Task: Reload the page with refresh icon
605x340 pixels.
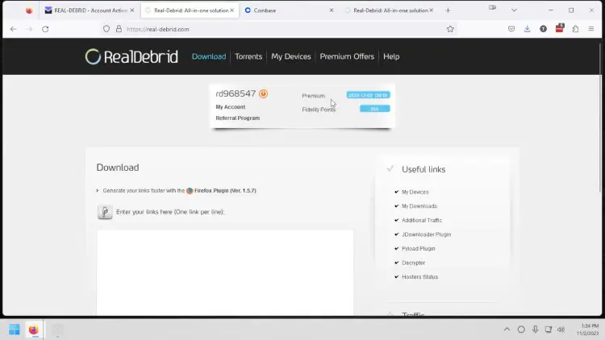Action: point(45,29)
